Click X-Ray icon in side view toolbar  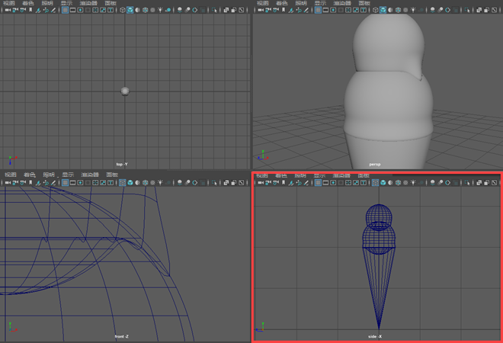(479, 183)
